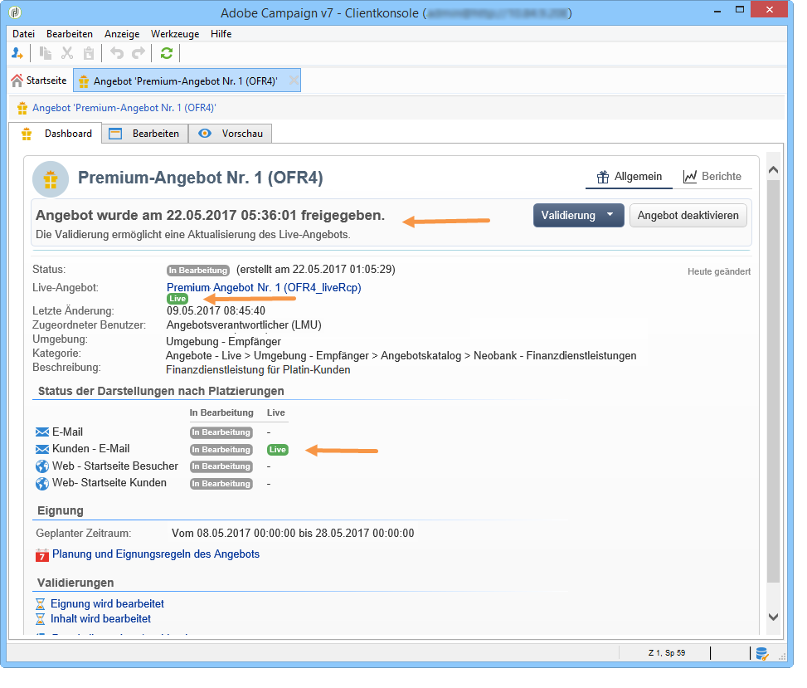Click the Startseite home icon
This screenshot has height=688, width=807.
[17, 81]
